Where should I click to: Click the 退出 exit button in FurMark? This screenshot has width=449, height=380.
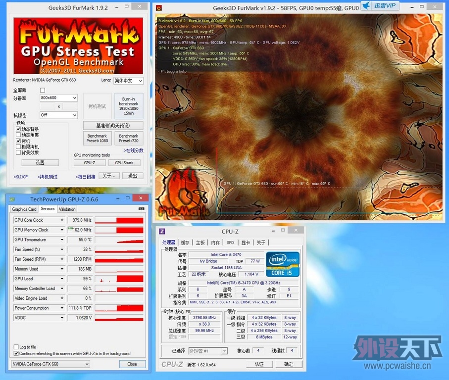click(x=133, y=176)
